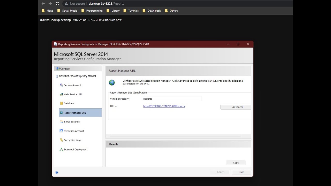Click the Not secure warning icon
The height and width of the screenshot is (186, 331).
pos(66,4)
